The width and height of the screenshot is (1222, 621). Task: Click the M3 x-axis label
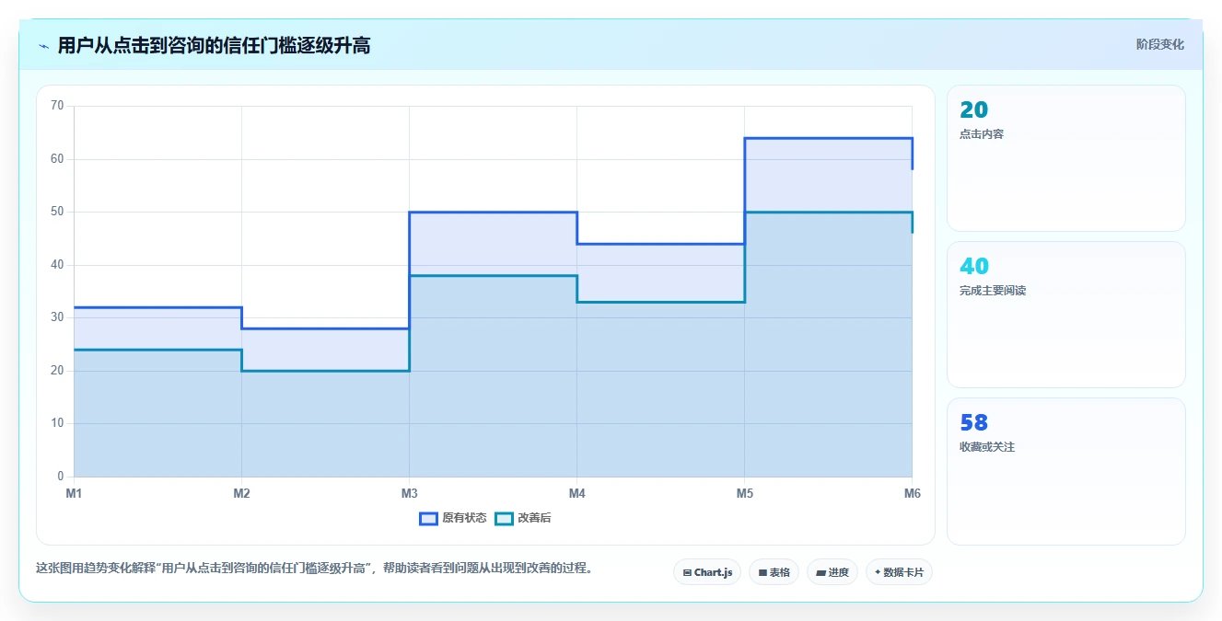[409, 494]
